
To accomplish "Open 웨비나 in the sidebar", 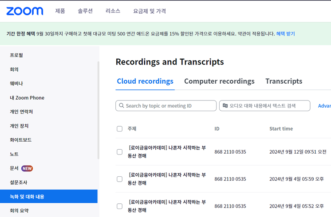I will pyautogui.click(x=16, y=83).
